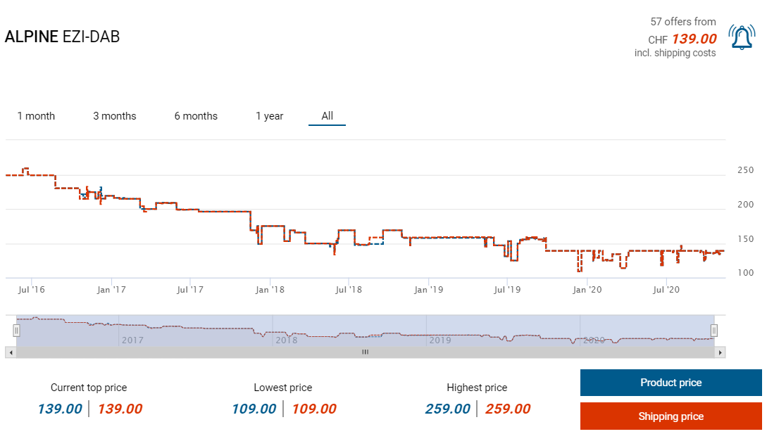The width and height of the screenshot is (767, 434).
Task: Toggle the Shipping price series
Action: pos(671,416)
